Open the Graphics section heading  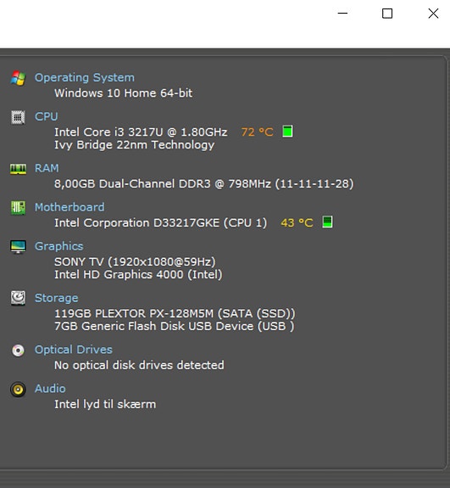(59, 246)
